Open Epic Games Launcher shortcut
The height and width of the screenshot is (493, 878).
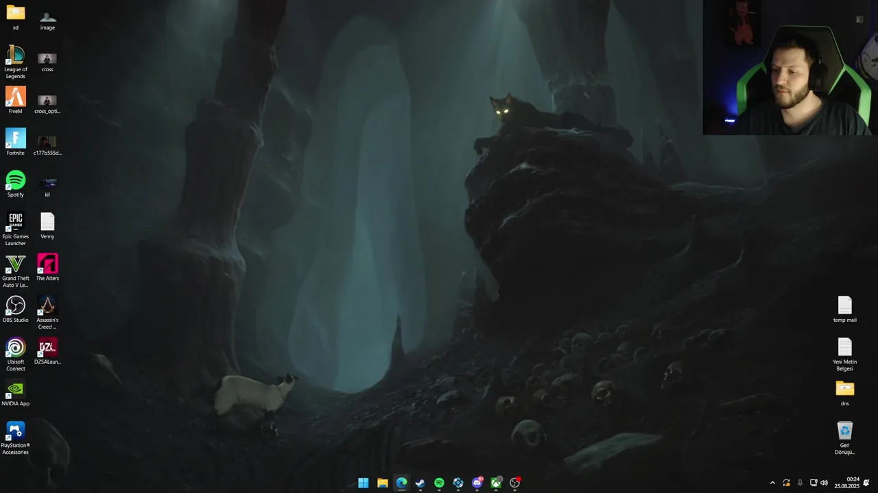click(15, 229)
